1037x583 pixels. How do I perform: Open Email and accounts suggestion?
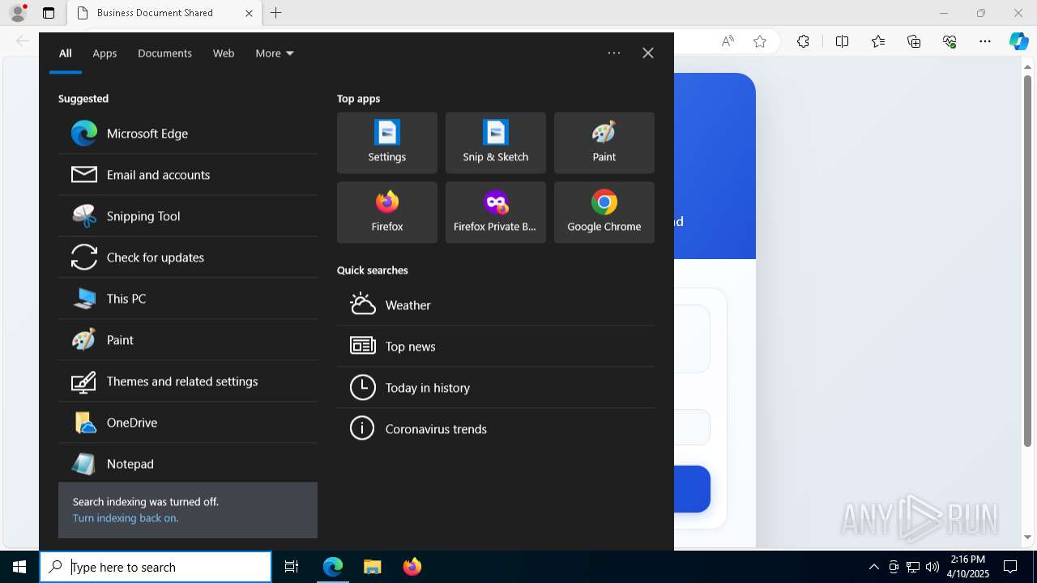[x=188, y=174]
